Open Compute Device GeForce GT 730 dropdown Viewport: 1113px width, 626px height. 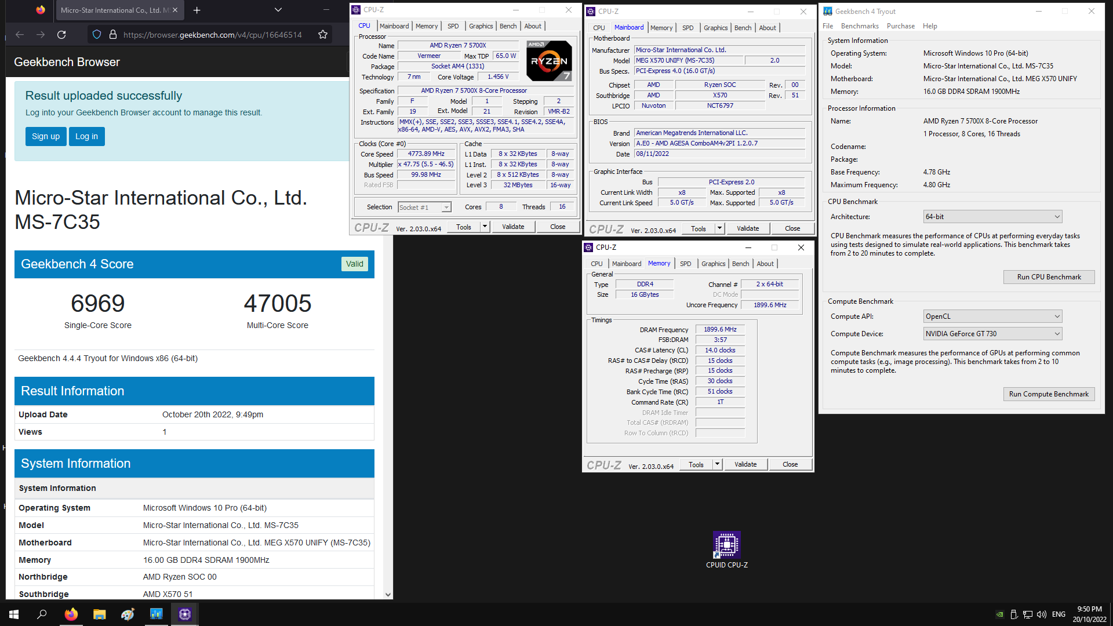pos(992,334)
